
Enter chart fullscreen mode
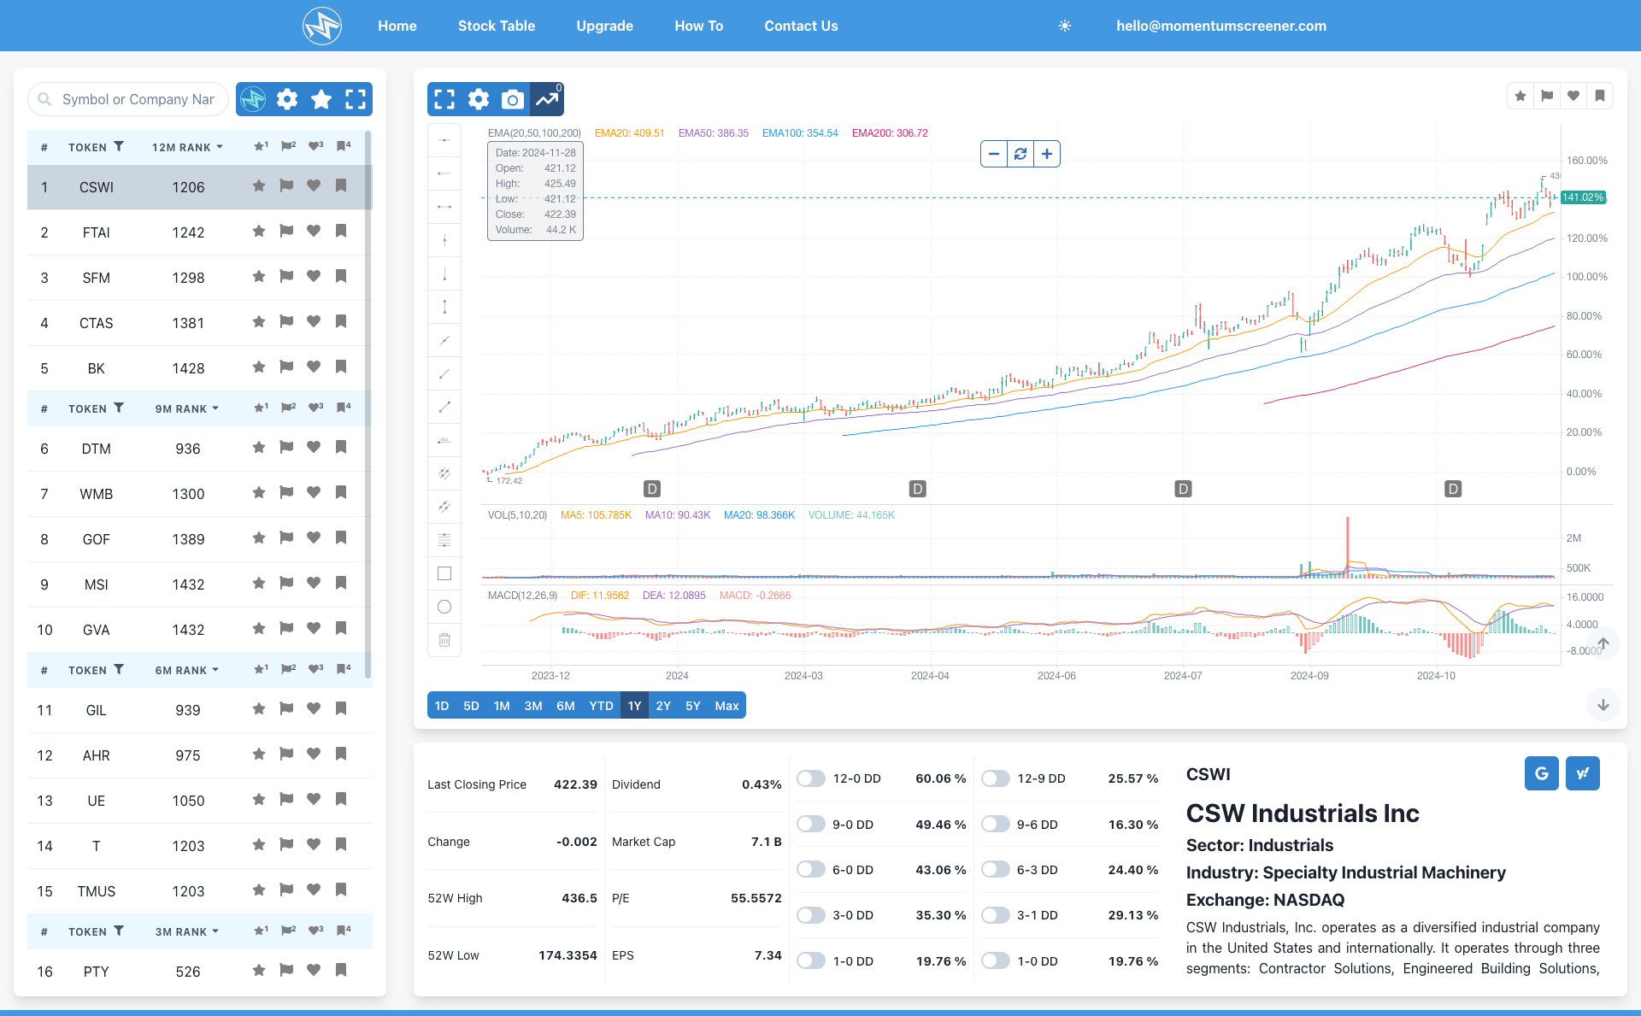coord(444,99)
